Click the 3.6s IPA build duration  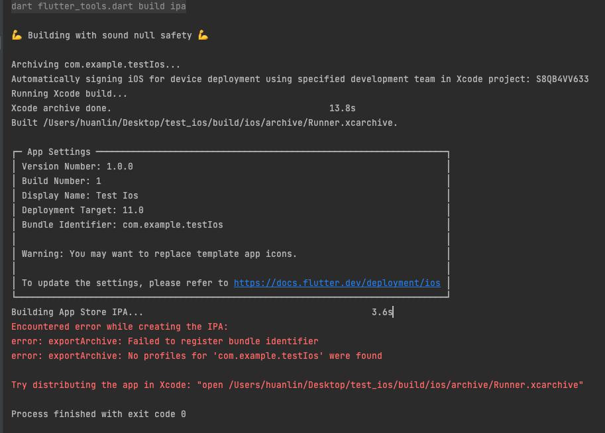pyautogui.click(x=382, y=313)
